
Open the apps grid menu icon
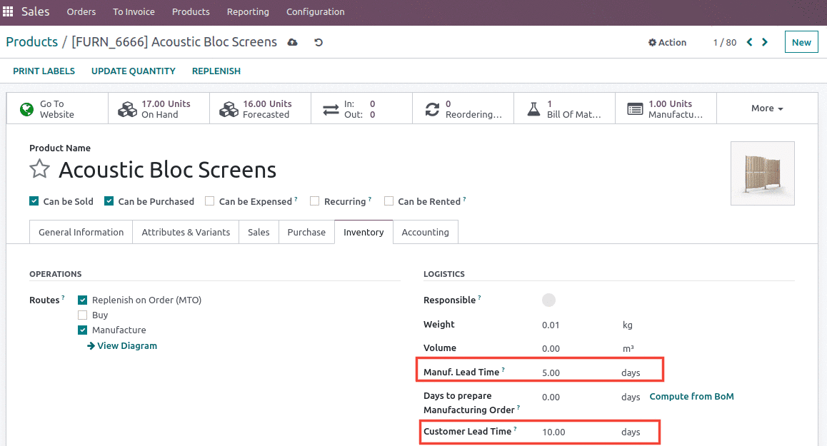pos(9,11)
